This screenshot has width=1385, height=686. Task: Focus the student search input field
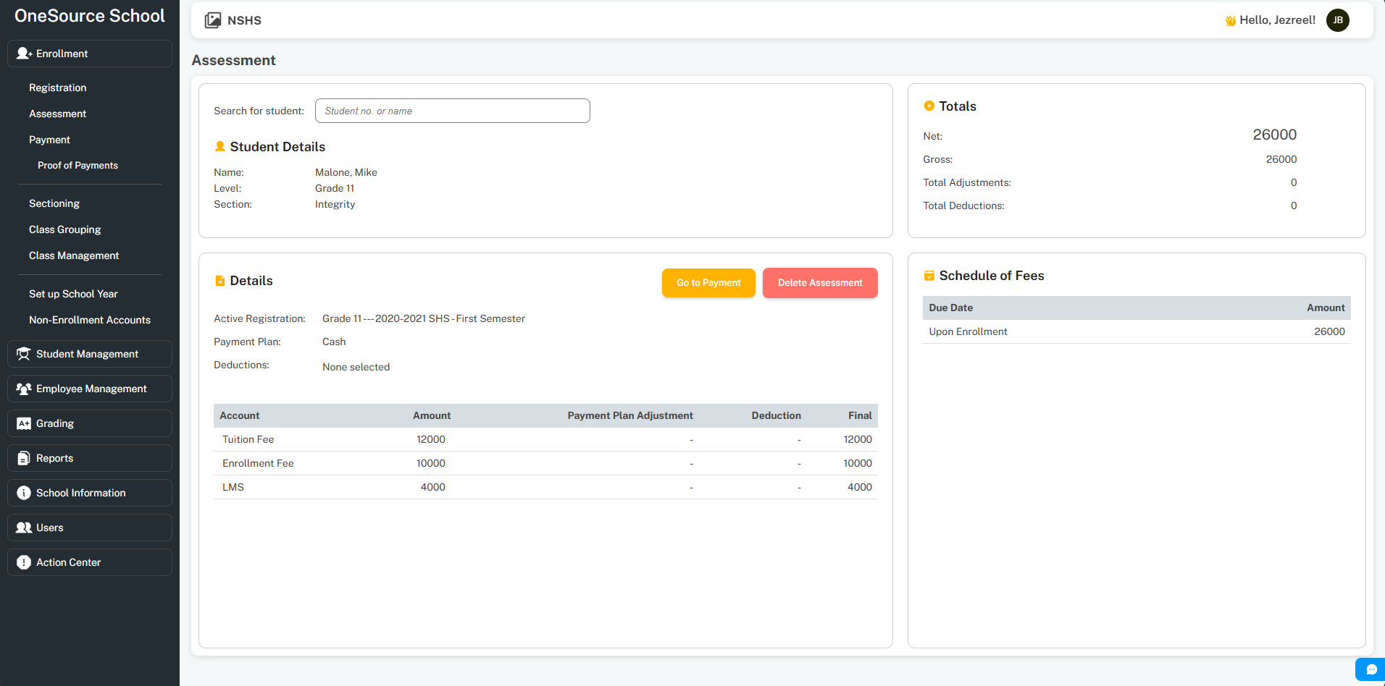453,111
